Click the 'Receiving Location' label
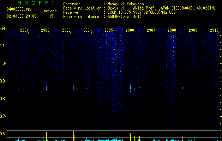222x141 pixels. tap(82, 8)
